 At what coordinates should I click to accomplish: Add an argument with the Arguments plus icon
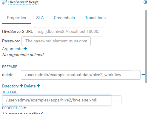point(25,49)
